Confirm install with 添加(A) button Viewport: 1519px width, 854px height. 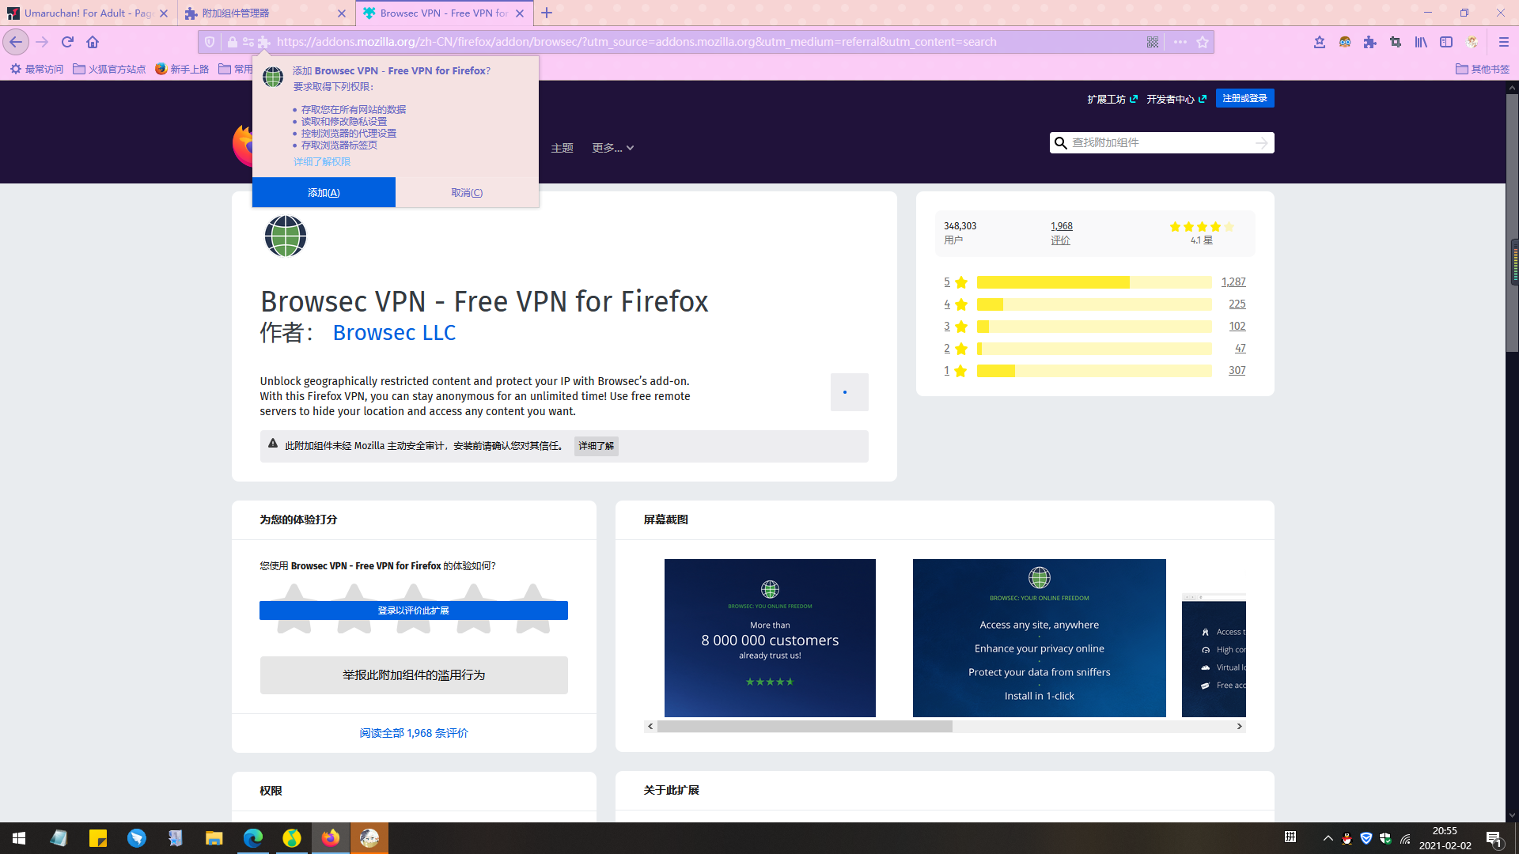point(324,192)
